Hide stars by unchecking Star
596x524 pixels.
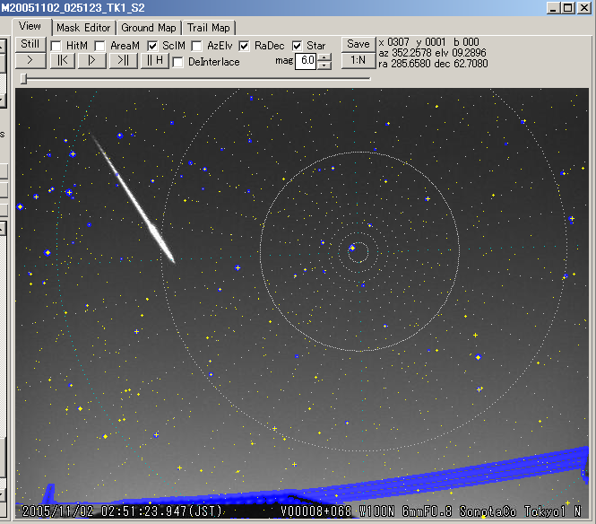297,46
